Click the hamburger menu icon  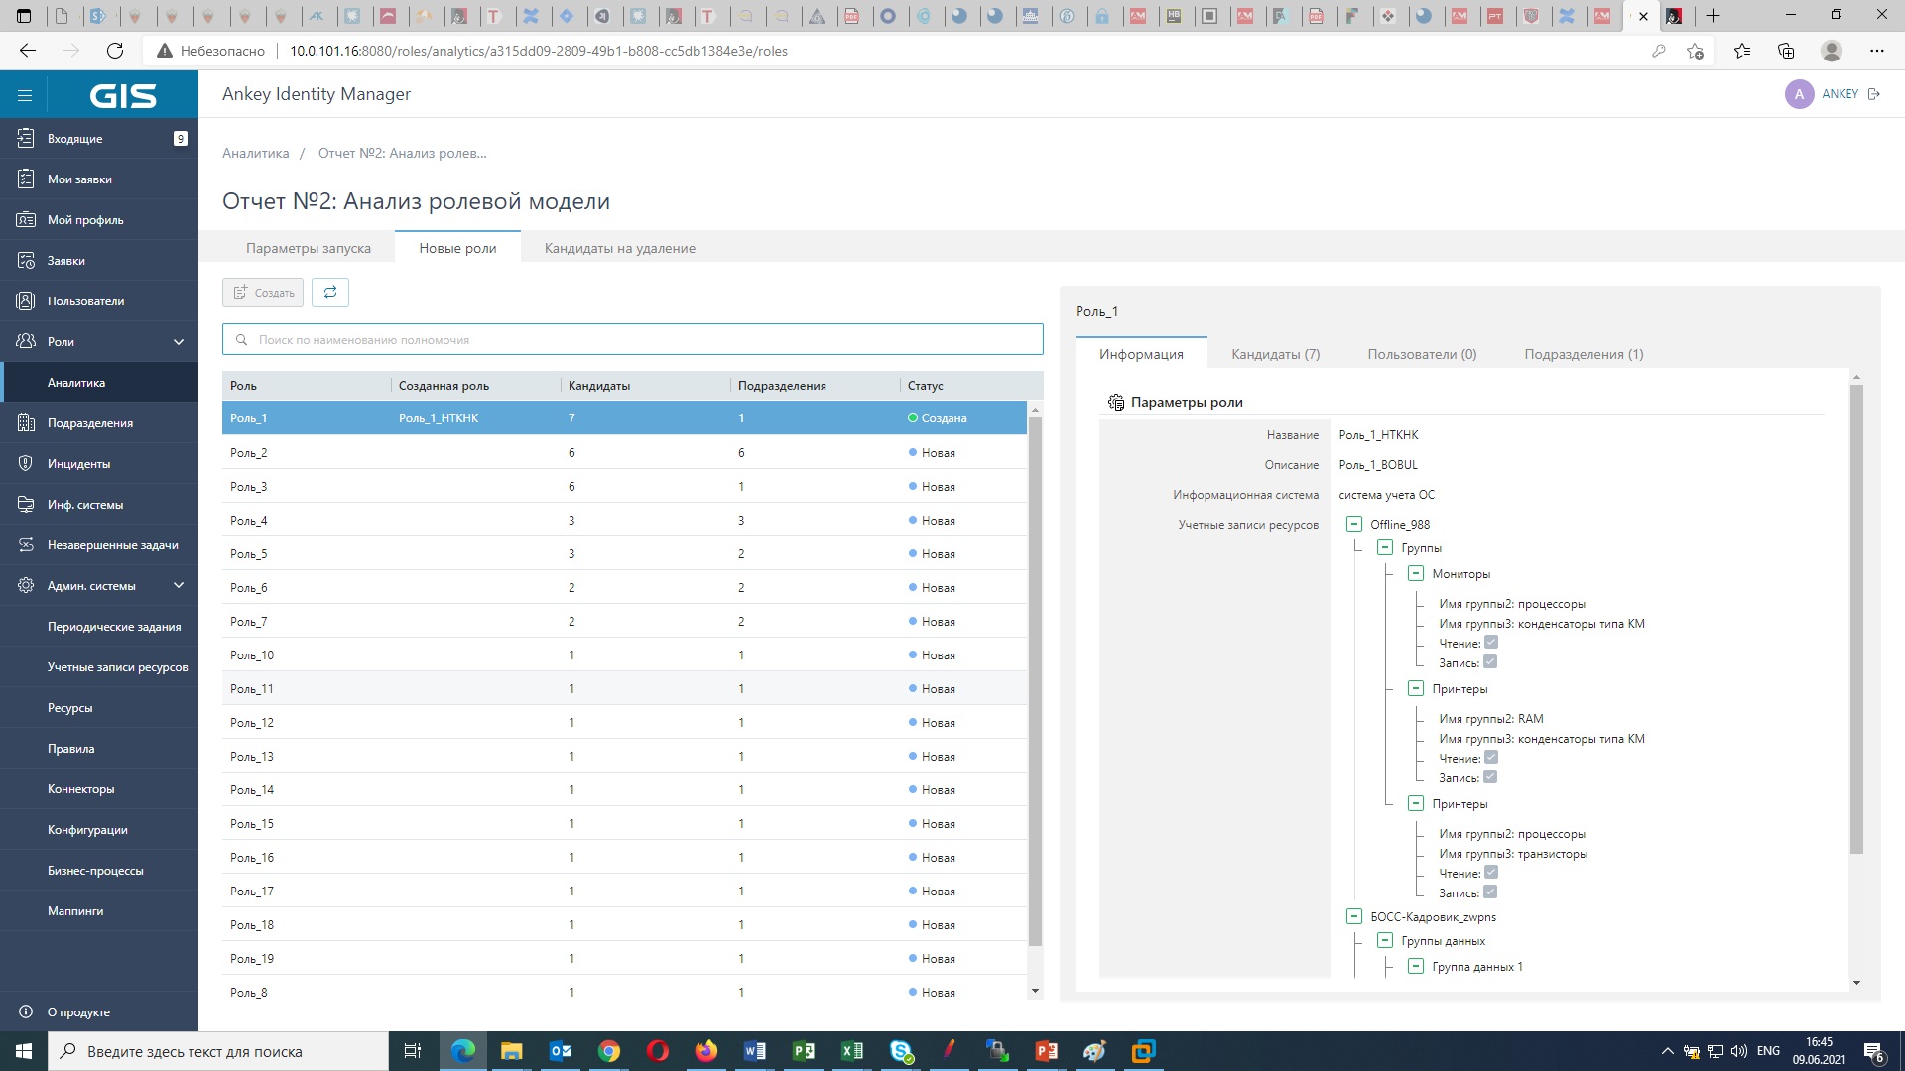[x=25, y=95]
